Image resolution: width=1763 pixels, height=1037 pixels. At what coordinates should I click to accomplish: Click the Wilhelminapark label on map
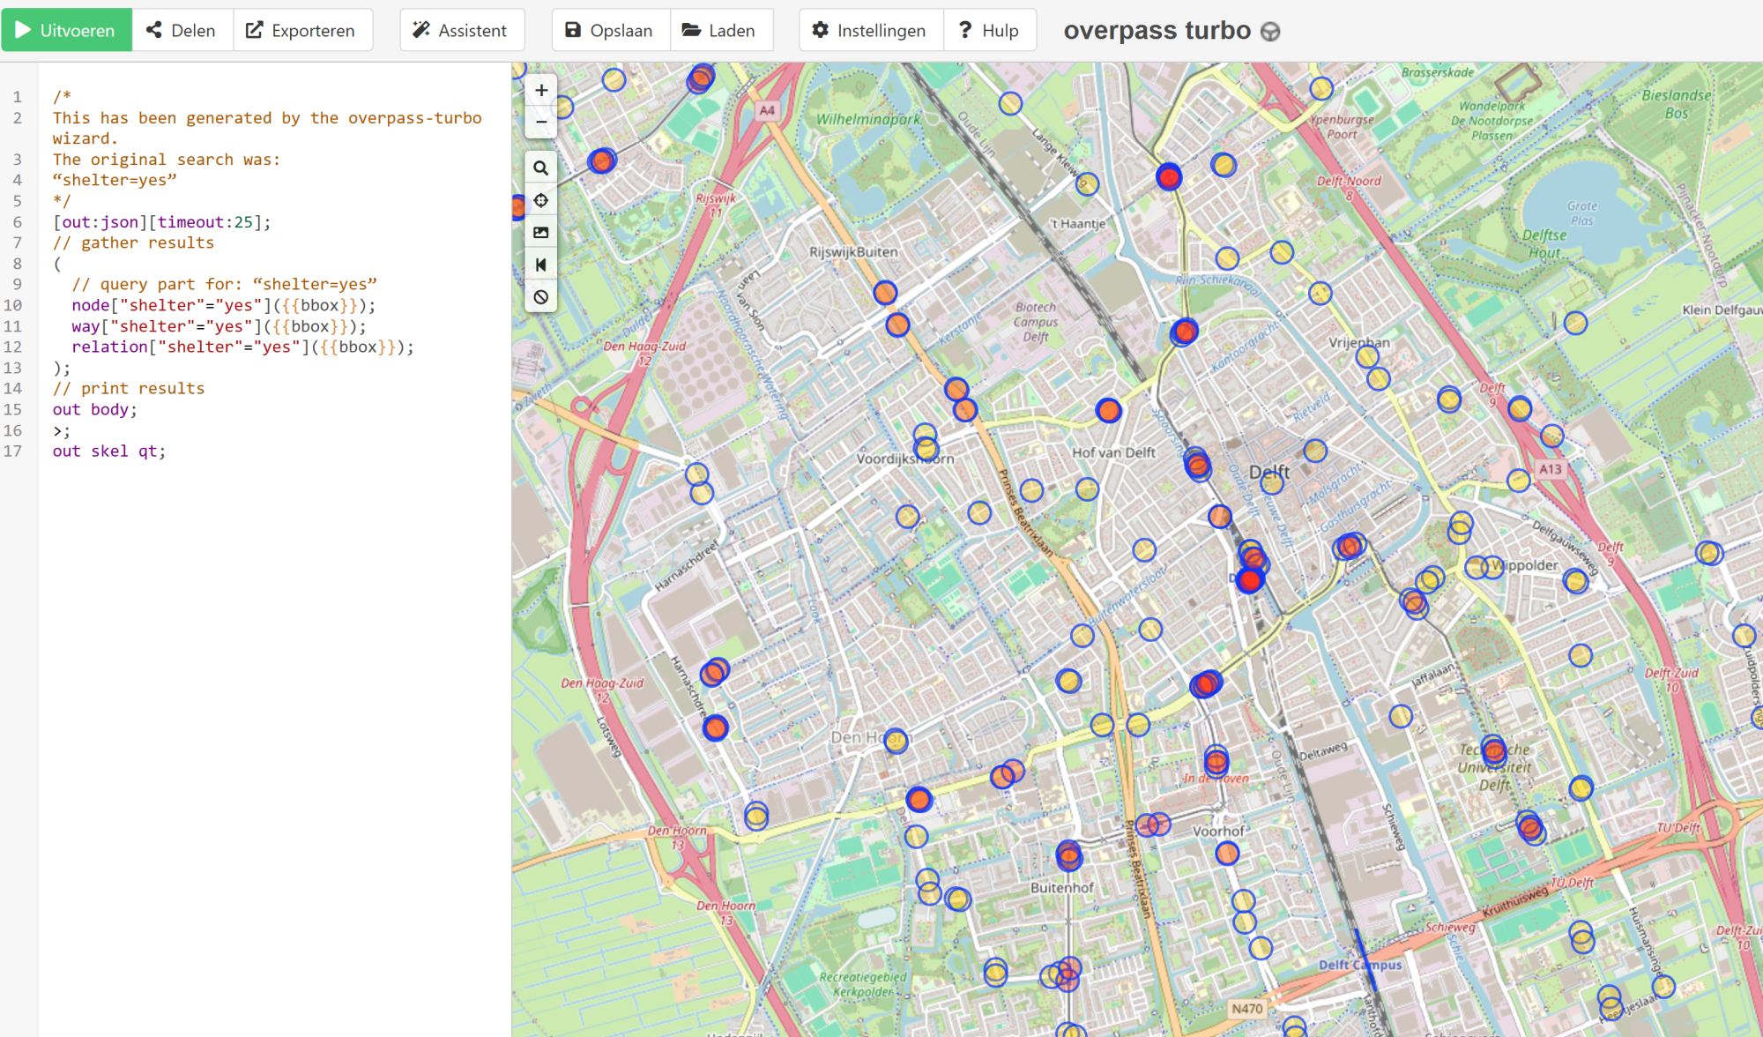(867, 119)
